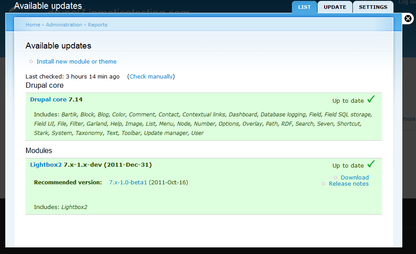This screenshot has width=416, height=254.
Task: Click the Drupal core 'Up to date' status text
Action: (348, 101)
